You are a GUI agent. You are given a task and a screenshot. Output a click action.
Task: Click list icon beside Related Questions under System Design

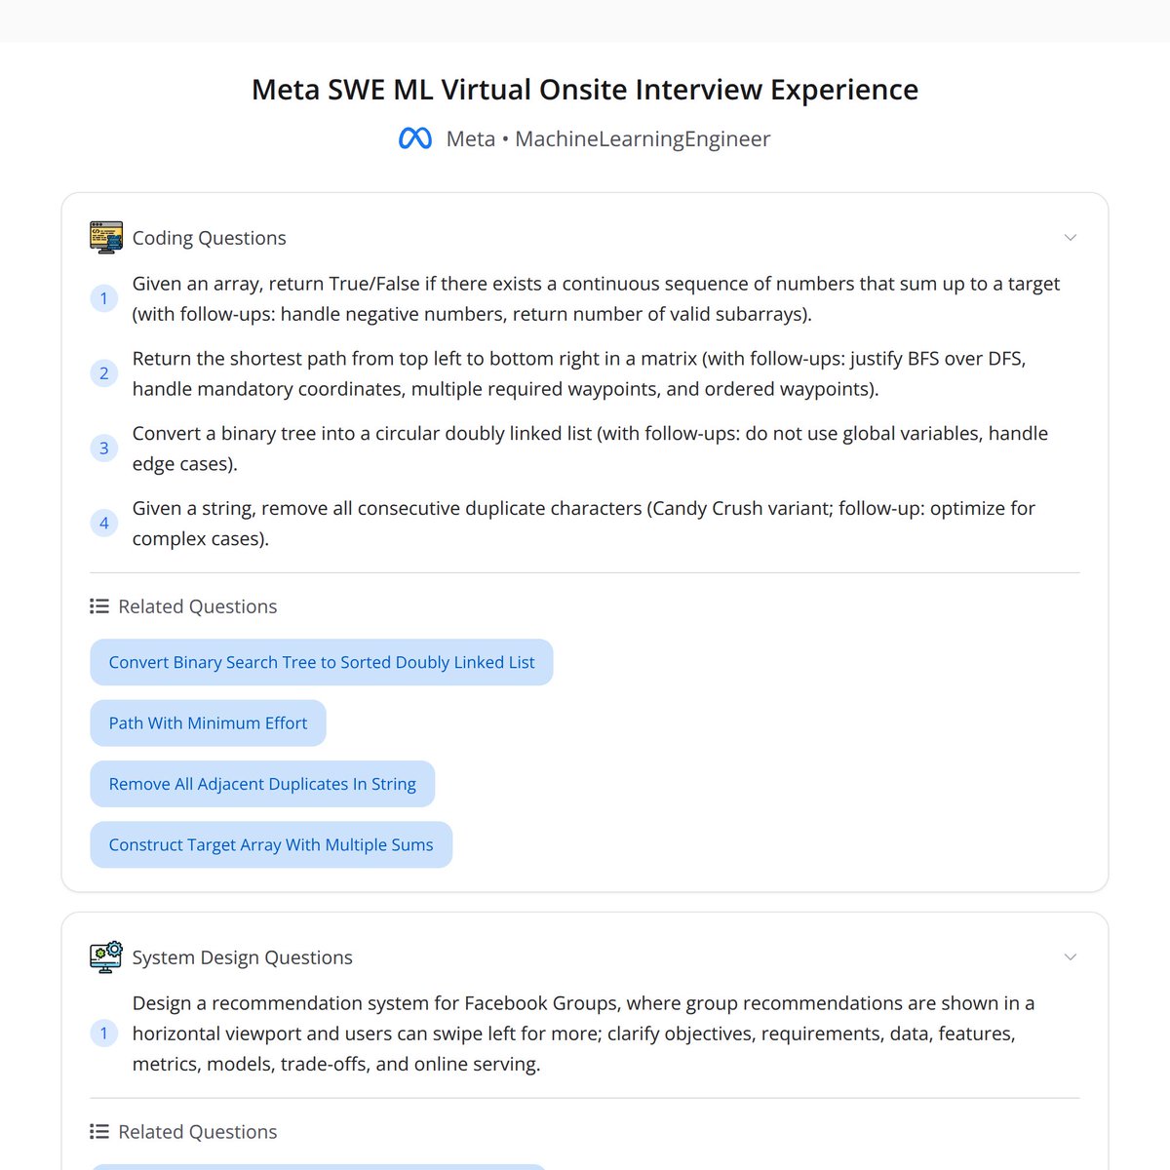(99, 1132)
